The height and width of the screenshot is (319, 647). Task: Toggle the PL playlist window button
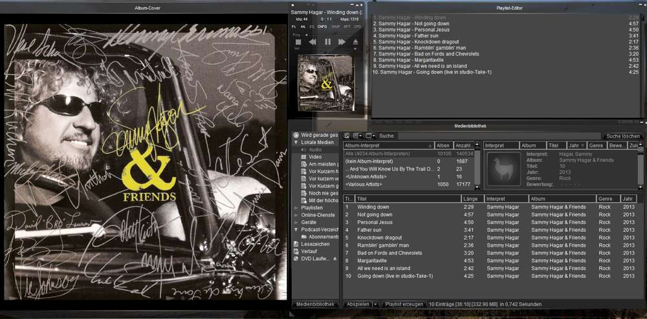tap(293, 26)
